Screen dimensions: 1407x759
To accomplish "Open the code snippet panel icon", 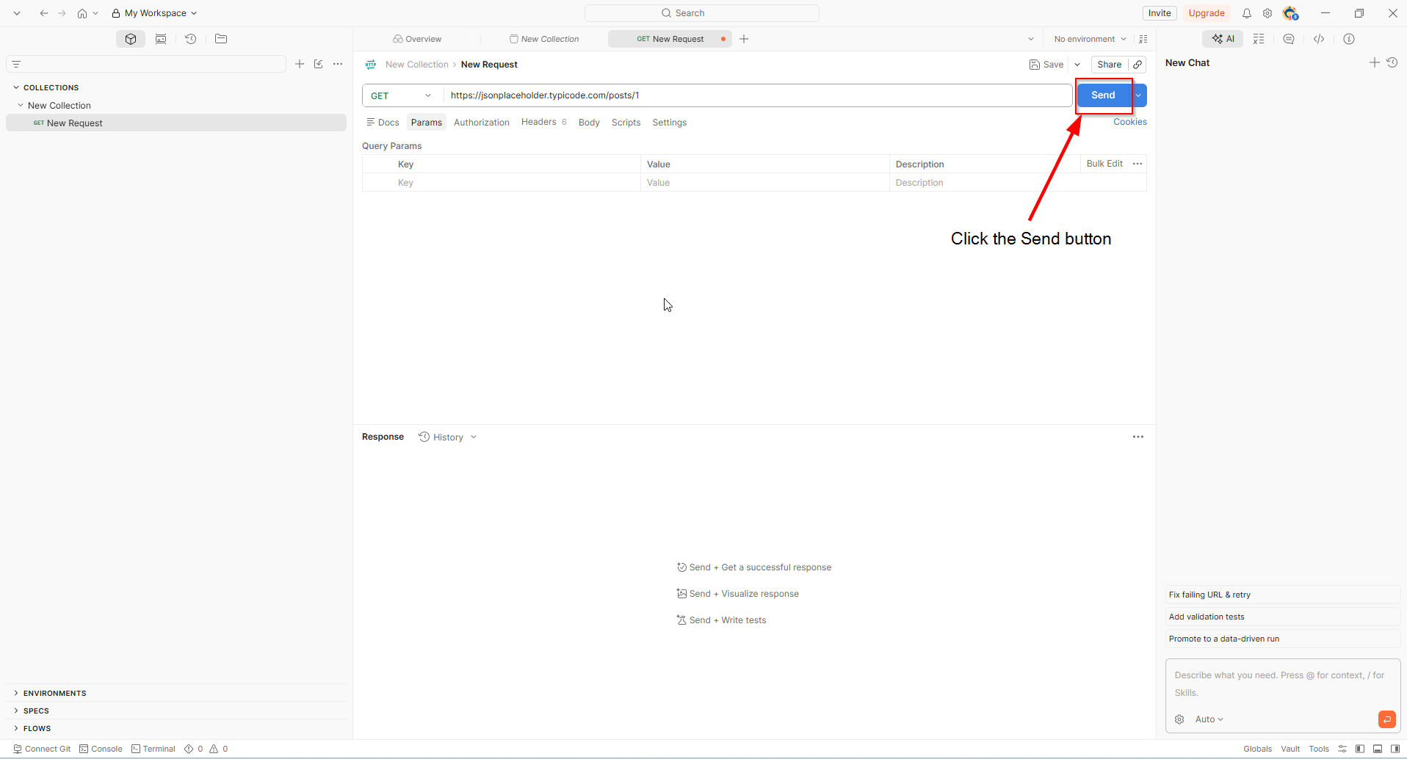I will pyautogui.click(x=1319, y=39).
